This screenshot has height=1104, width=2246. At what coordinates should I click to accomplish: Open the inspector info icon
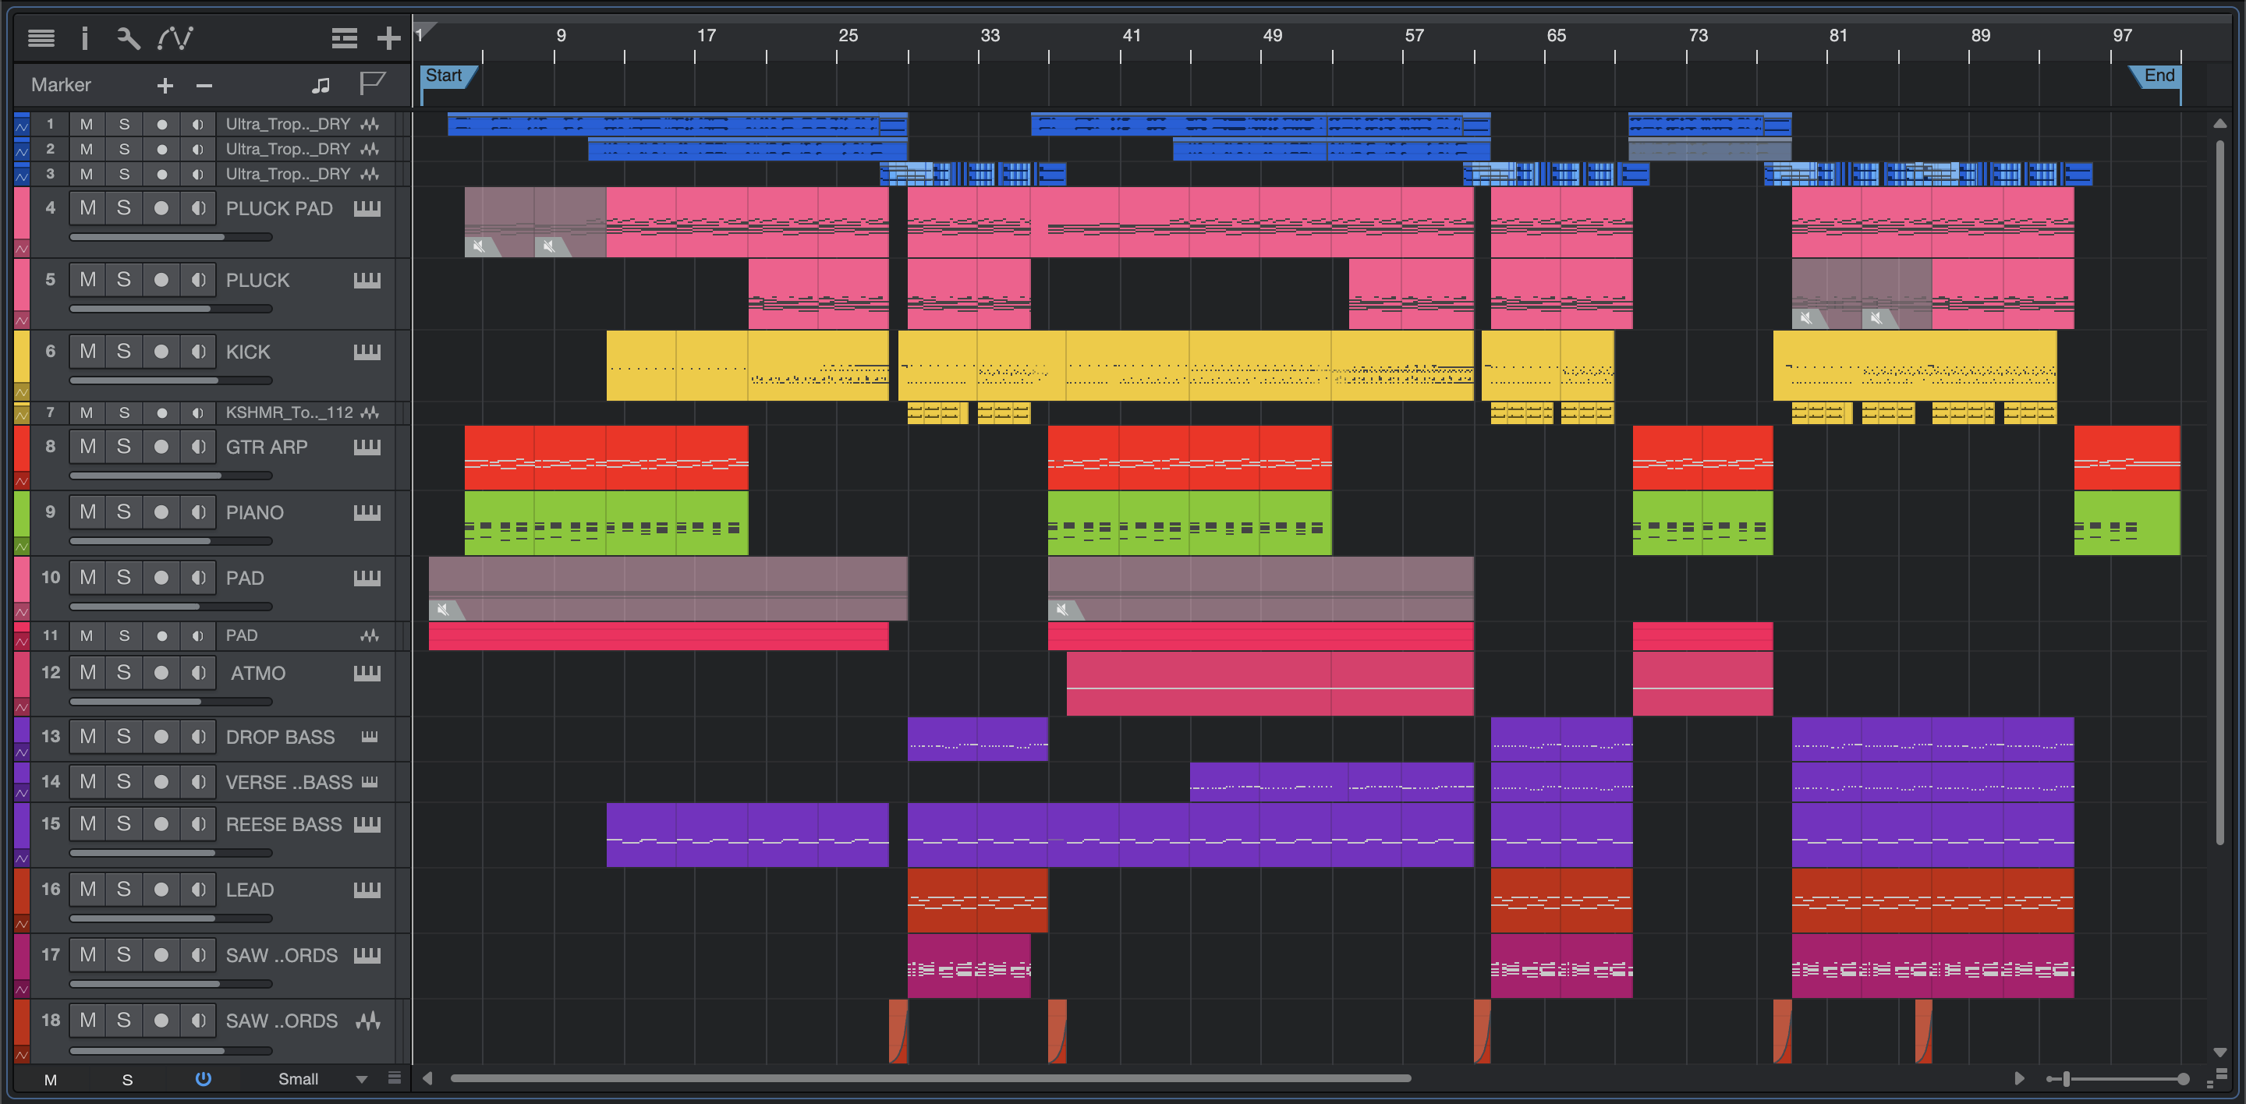tap(84, 38)
